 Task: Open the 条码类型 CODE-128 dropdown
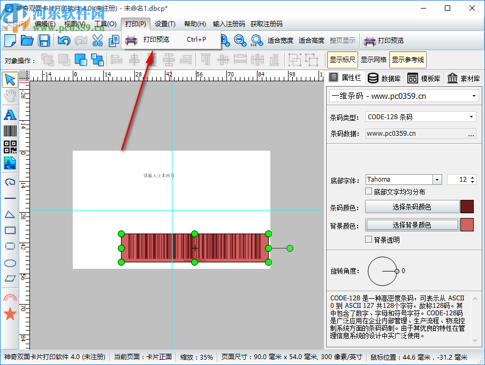coord(420,117)
